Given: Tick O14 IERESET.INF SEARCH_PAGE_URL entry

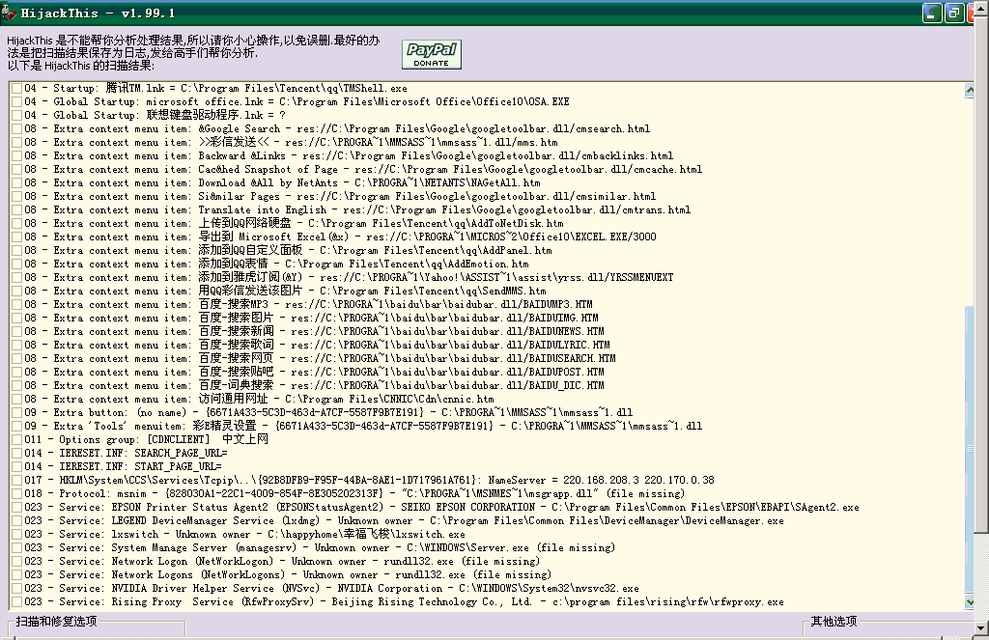Looking at the screenshot, I should point(17,454).
